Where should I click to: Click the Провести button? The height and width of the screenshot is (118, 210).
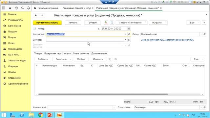pyautogui.click(x=93, y=23)
